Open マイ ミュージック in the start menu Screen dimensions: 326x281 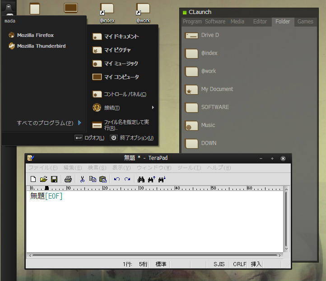(x=115, y=63)
